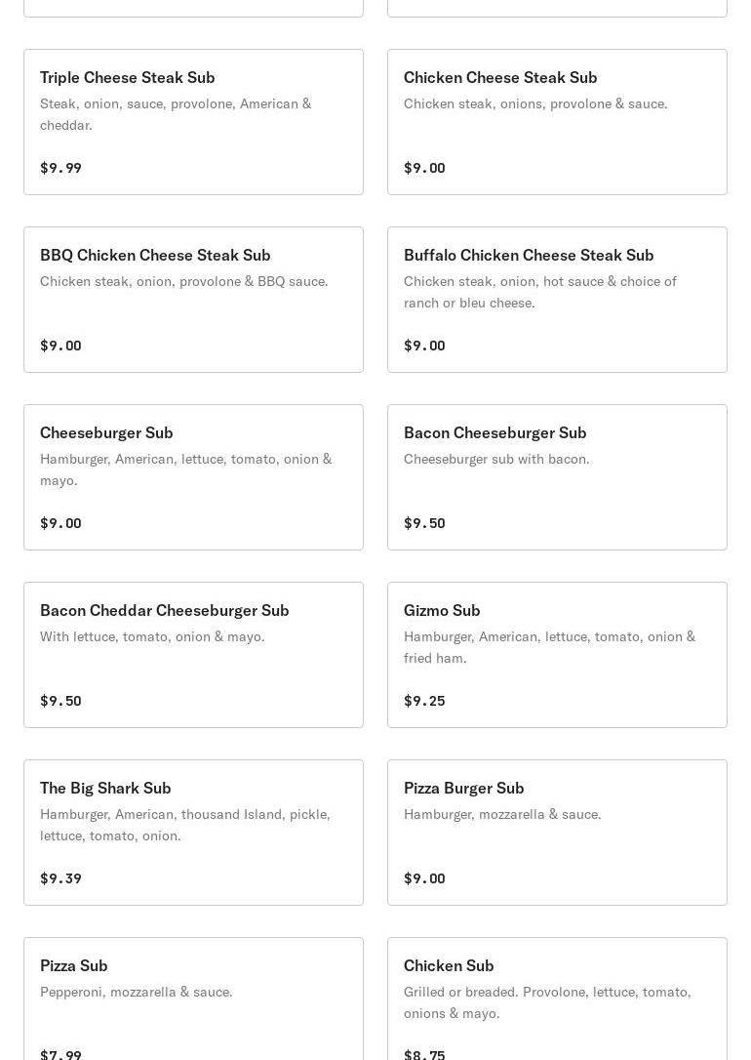Click the "Pepperoni, mozzarella & sauce." description
Image resolution: width=751 pixels, height=1060 pixels.
point(137,992)
